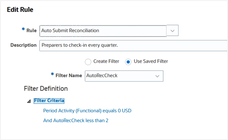Image resolution: width=228 pixels, height=140 pixels.
Task: Open the Filter Name chevron arrow
Action: tap(157, 76)
